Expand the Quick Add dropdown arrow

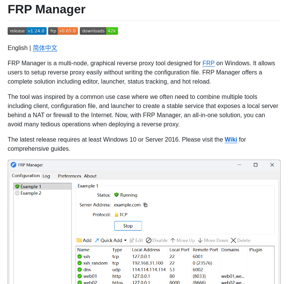pyautogui.click(x=125, y=240)
